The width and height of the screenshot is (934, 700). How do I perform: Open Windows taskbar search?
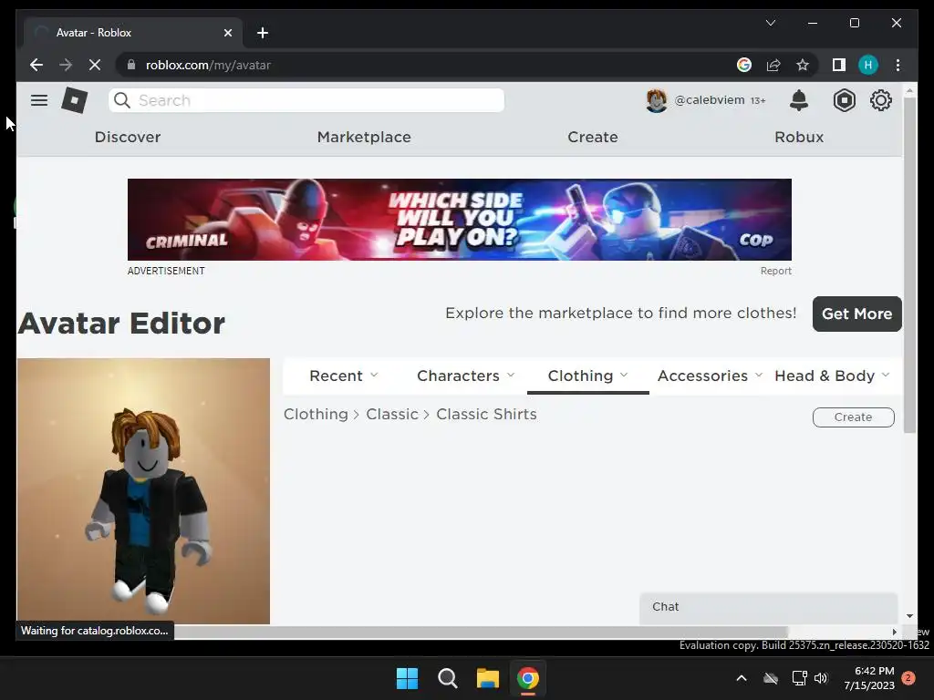[x=447, y=678]
